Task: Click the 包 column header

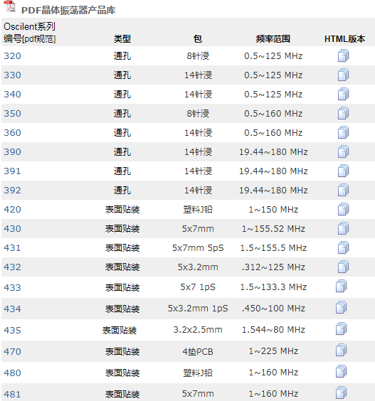Action: coord(198,39)
